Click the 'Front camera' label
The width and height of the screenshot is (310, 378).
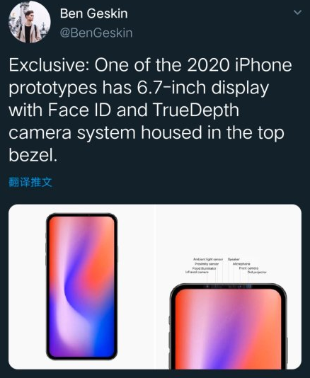248,268
